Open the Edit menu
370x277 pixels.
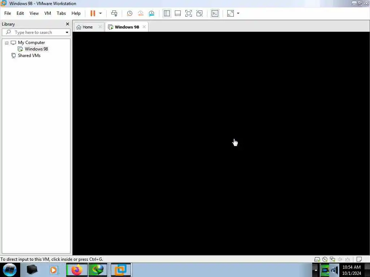click(20, 13)
